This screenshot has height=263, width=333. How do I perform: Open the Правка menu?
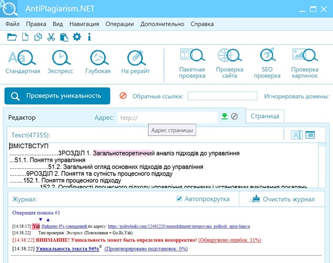(36, 24)
